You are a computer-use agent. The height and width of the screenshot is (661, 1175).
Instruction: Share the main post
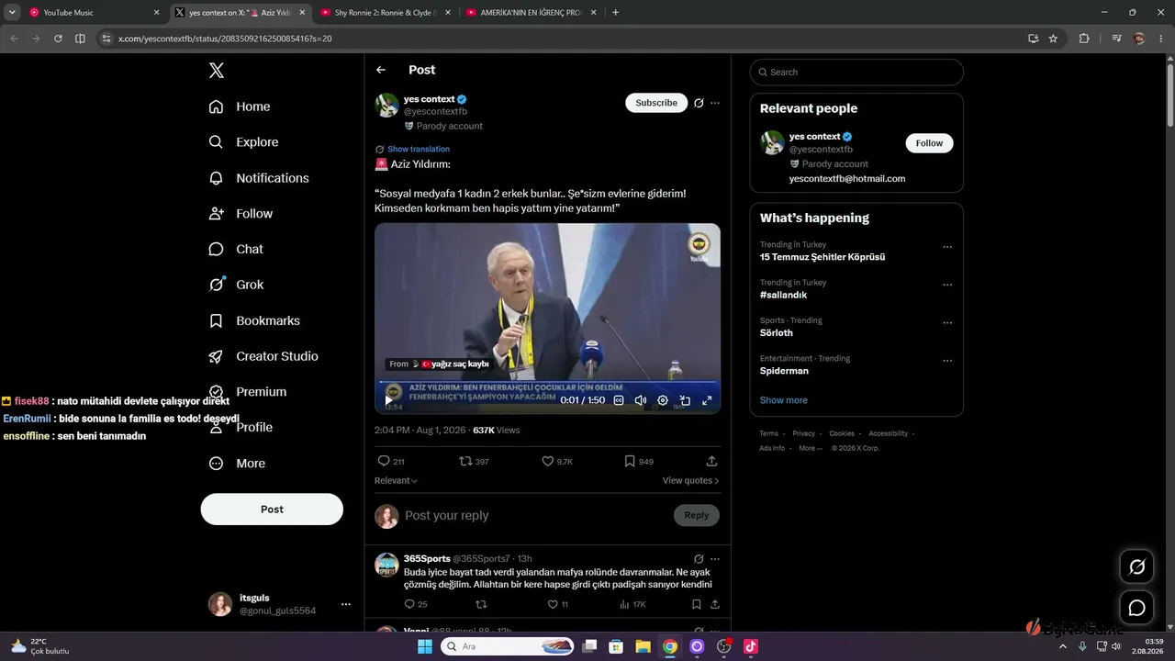[x=711, y=461]
